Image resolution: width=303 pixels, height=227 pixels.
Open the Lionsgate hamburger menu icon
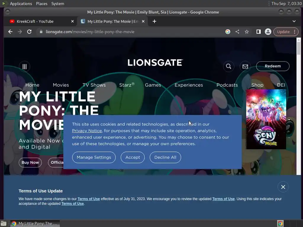coord(25,67)
